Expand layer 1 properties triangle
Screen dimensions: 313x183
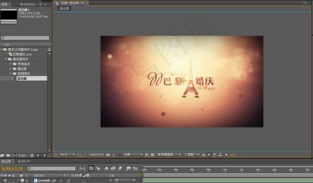(18, 180)
